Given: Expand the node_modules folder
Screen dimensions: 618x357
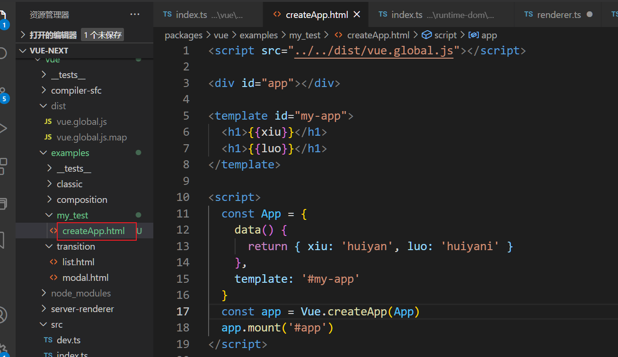Looking at the screenshot, I should point(80,293).
